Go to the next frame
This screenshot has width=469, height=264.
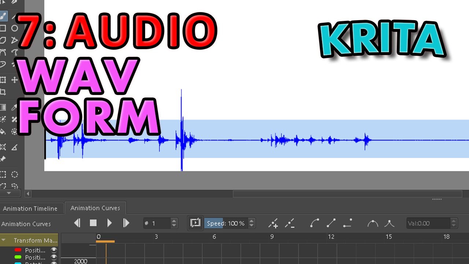[x=126, y=223]
